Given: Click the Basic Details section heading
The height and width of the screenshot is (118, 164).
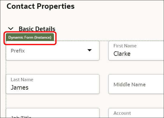Looking at the screenshot, I should (x=37, y=29).
